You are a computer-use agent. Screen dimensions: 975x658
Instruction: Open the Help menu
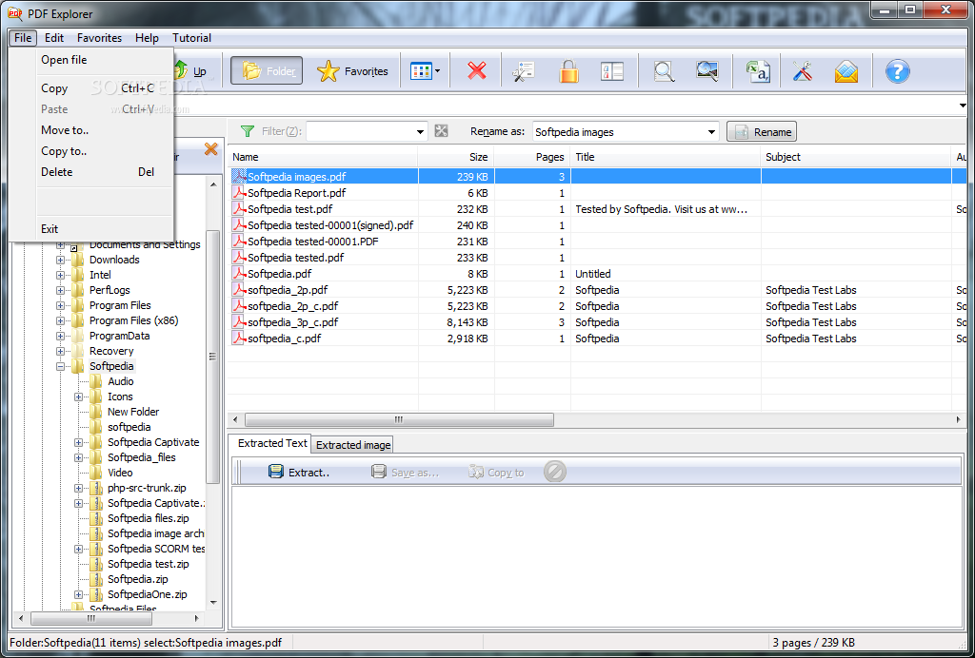click(147, 38)
